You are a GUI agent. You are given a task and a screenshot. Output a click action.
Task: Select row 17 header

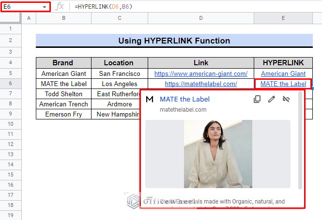tap(11, 195)
